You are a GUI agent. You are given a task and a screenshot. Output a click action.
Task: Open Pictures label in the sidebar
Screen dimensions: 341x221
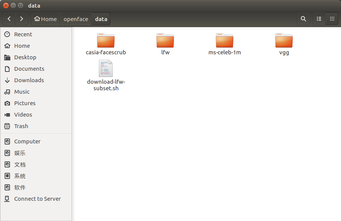pos(25,103)
